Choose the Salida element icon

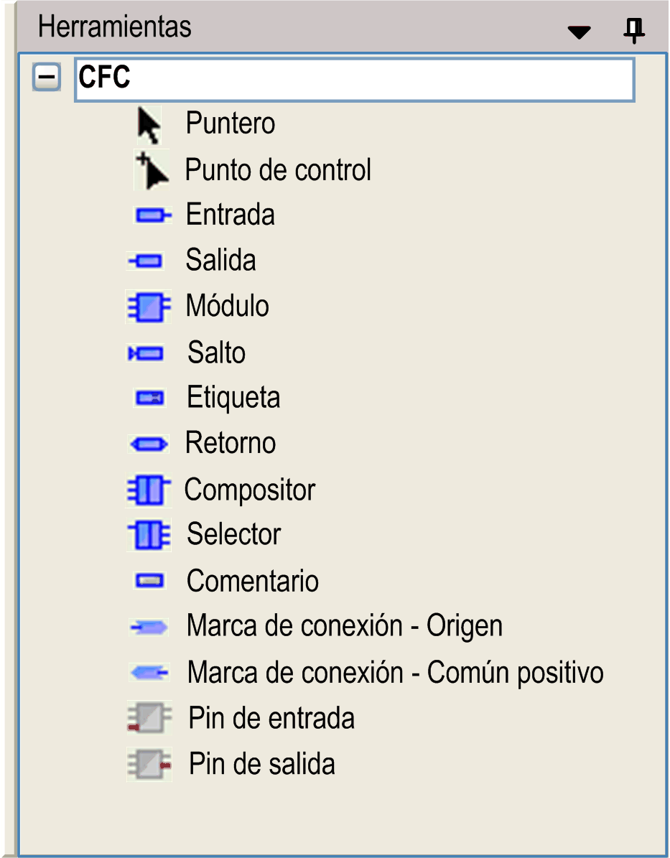146,261
